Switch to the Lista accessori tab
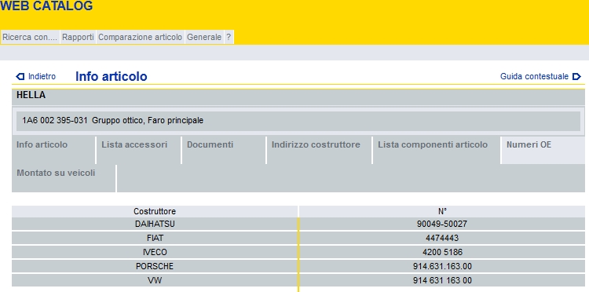This screenshot has height=292, width=589. (138, 150)
